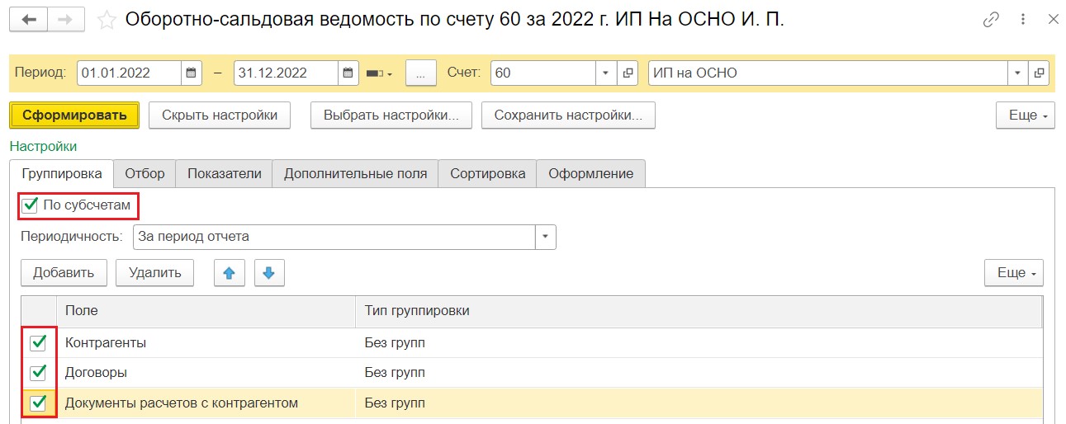Copy link to report via chain icon
Viewport: 1066px width, 424px height.
pyautogui.click(x=992, y=21)
